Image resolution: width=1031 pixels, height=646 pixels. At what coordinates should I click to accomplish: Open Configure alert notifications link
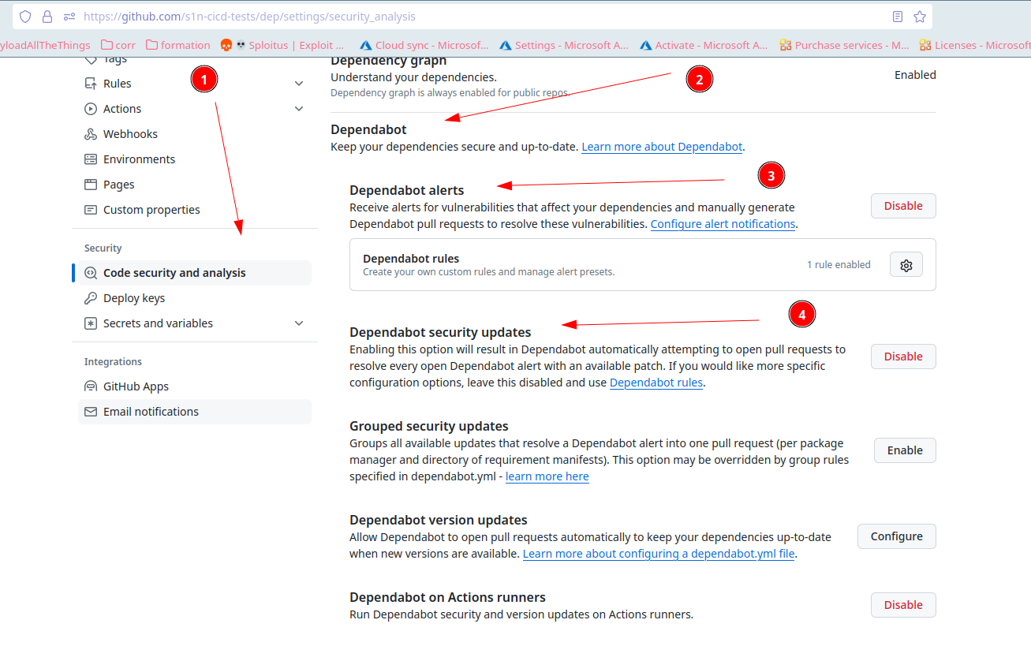tap(723, 224)
